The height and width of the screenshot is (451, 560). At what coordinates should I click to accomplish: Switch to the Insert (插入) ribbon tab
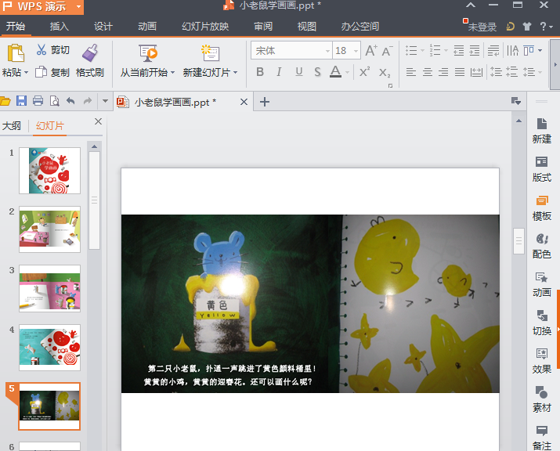60,27
